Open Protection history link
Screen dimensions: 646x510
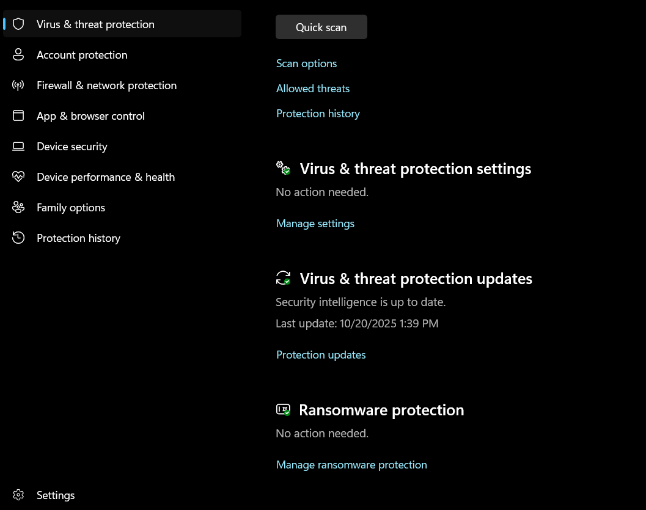[x=318, y=114]
